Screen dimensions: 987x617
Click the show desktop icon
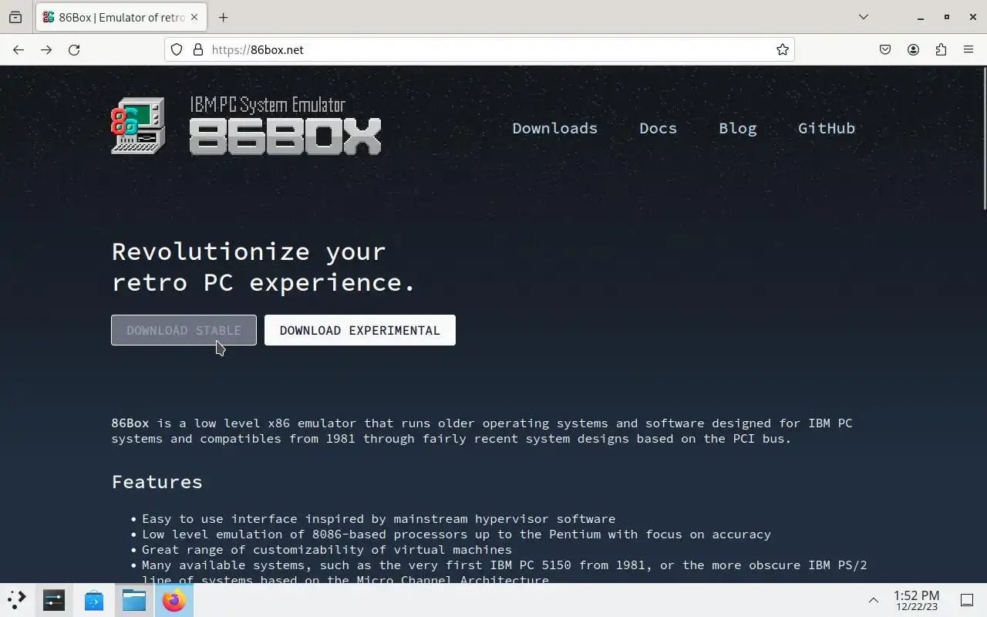[x=967, y=600]
